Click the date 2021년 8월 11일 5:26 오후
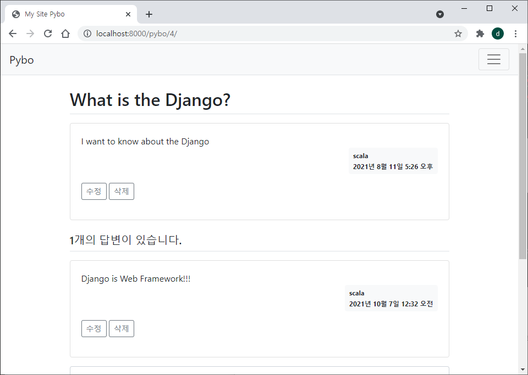This screenshot has width=528, height=375. [x=393, y=166]
